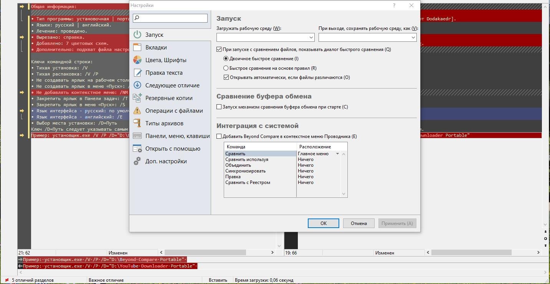Enable adding Beyond Compare to Explorer menu
550x284 pixels.
(x=219, y=136)
